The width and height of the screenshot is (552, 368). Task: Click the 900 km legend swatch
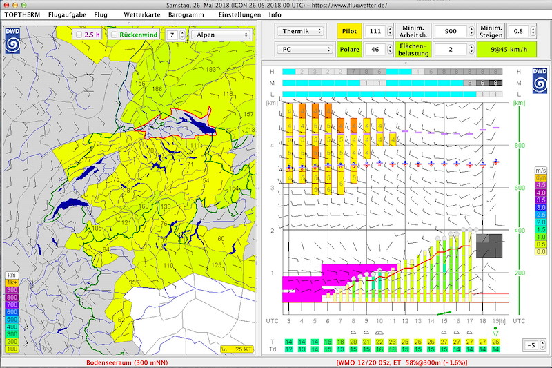point(12,290)
